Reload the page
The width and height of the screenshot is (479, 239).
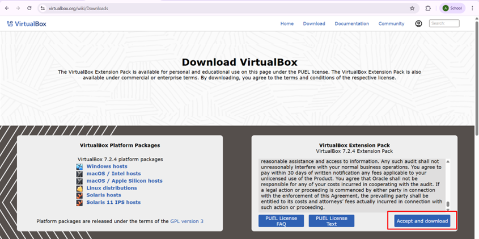click(x=29, y=9)
